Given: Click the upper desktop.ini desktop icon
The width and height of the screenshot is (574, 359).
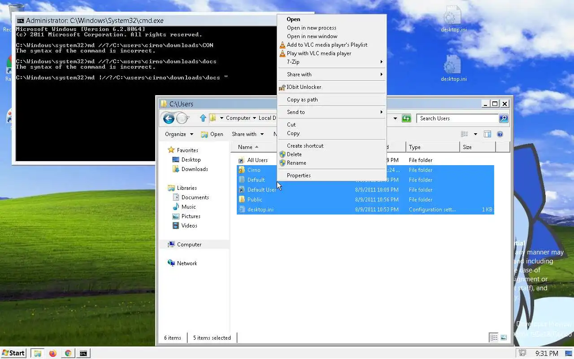Looking at the screenshot, I should (x=453, y=19).
